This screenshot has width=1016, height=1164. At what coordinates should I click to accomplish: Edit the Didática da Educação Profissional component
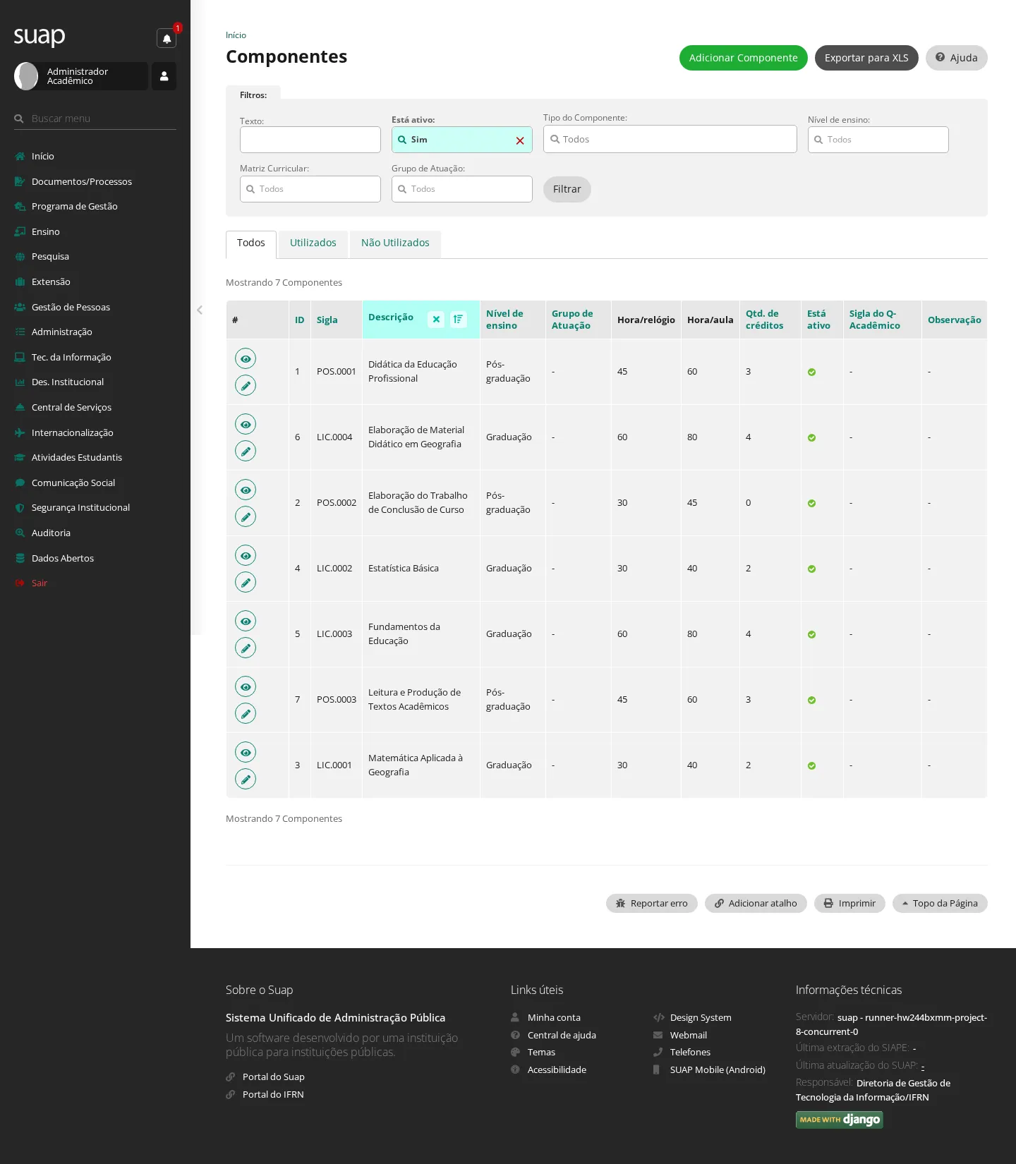click(246, 385)
